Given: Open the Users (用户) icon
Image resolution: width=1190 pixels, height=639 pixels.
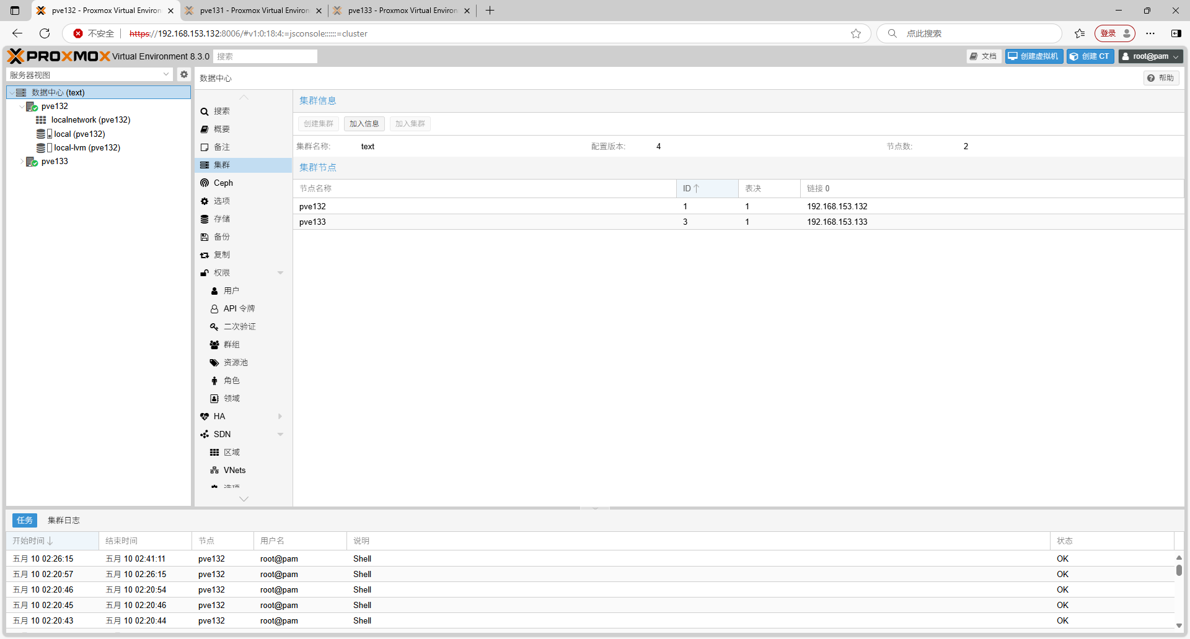Looking at the screenshot, I should coord(214,291).
